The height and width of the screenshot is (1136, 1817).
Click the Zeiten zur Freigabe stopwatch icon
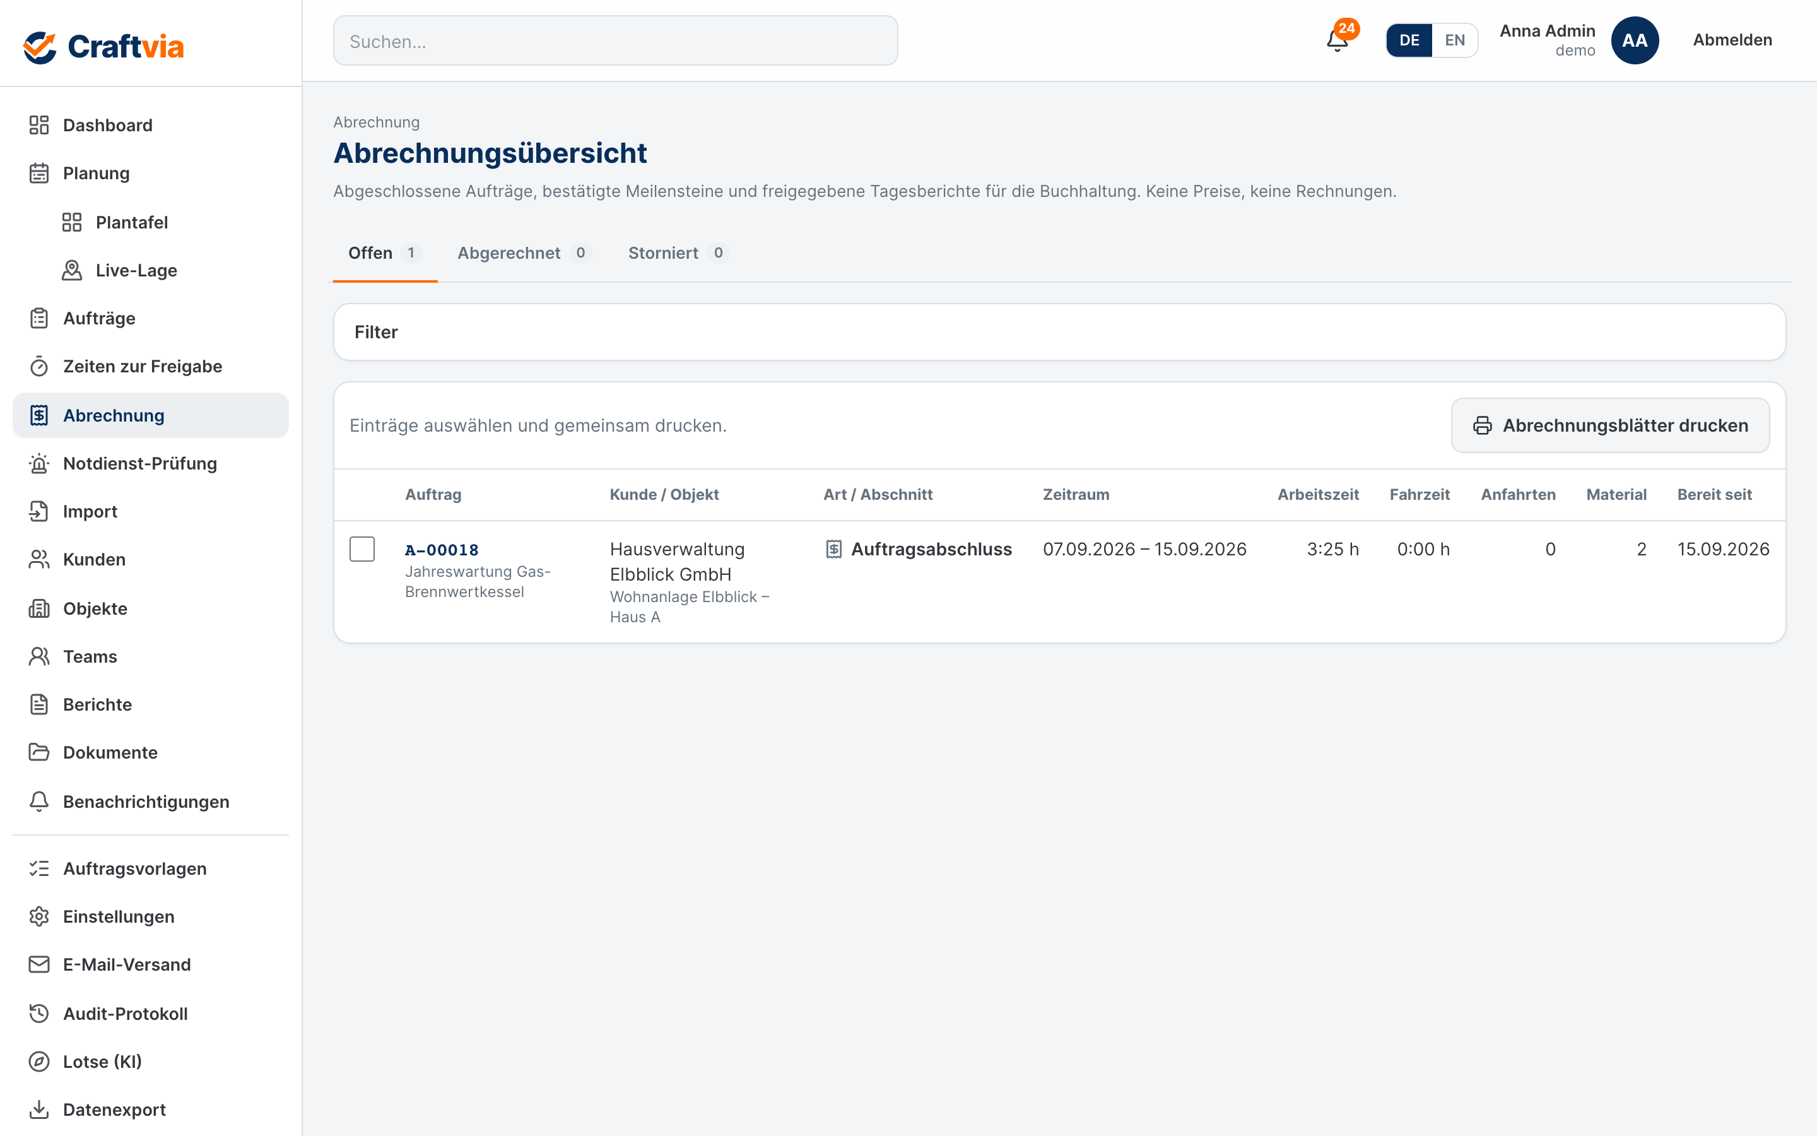tap(39, 367)
